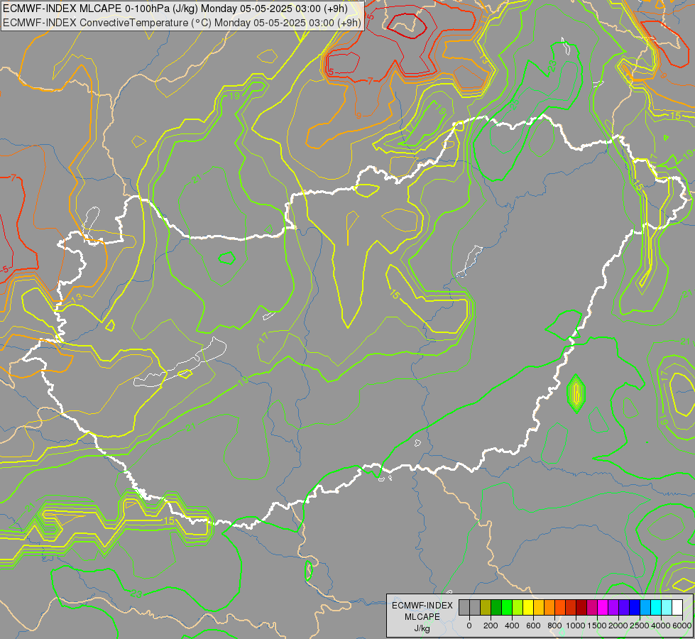Viewport: 695px width, 639px height.
Task: Click the J/kg unit label
Action: tap(422, 629)
